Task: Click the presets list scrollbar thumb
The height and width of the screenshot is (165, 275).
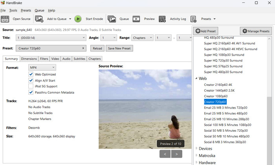Action: coord(269,131)
